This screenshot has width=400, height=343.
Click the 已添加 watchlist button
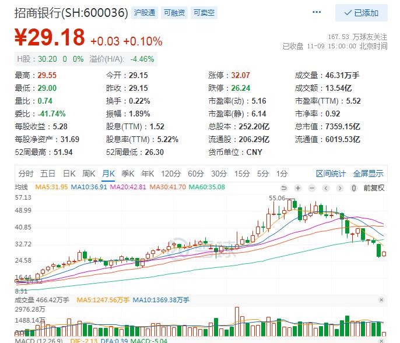(362, 13)
